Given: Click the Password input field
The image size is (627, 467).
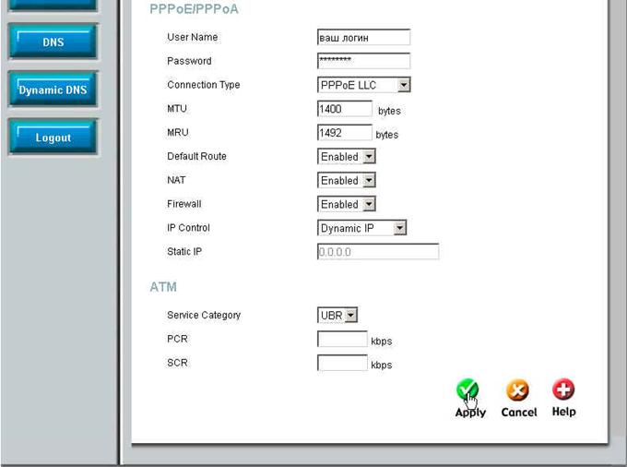Looking at the screenshot, I should tap(363, 61).
